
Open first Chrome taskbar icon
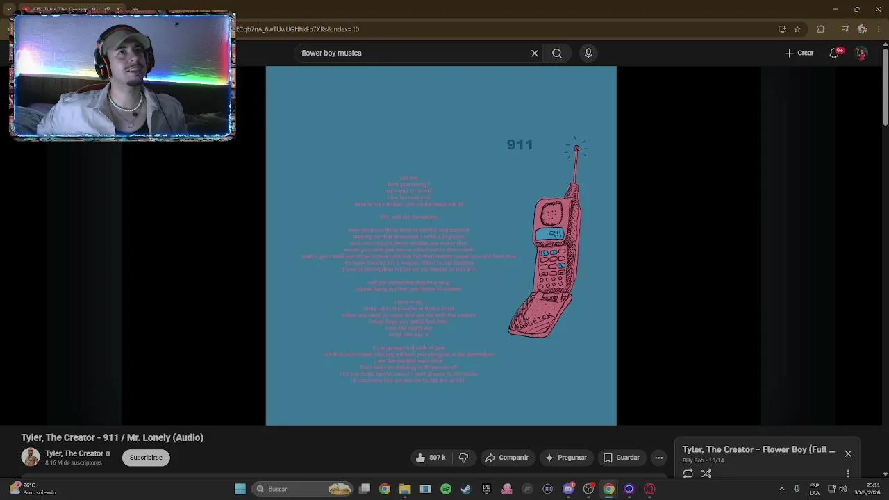[x=385, y=489]
